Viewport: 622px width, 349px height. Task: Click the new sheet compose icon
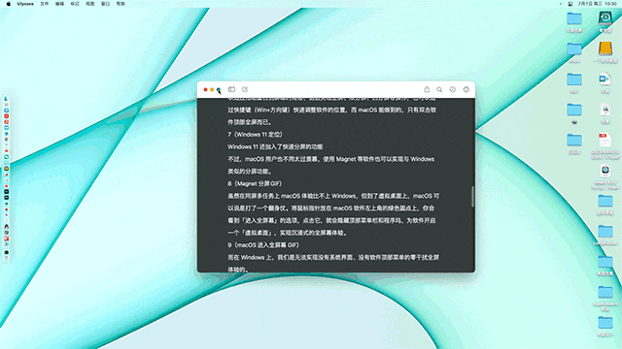tap(245, 89)
